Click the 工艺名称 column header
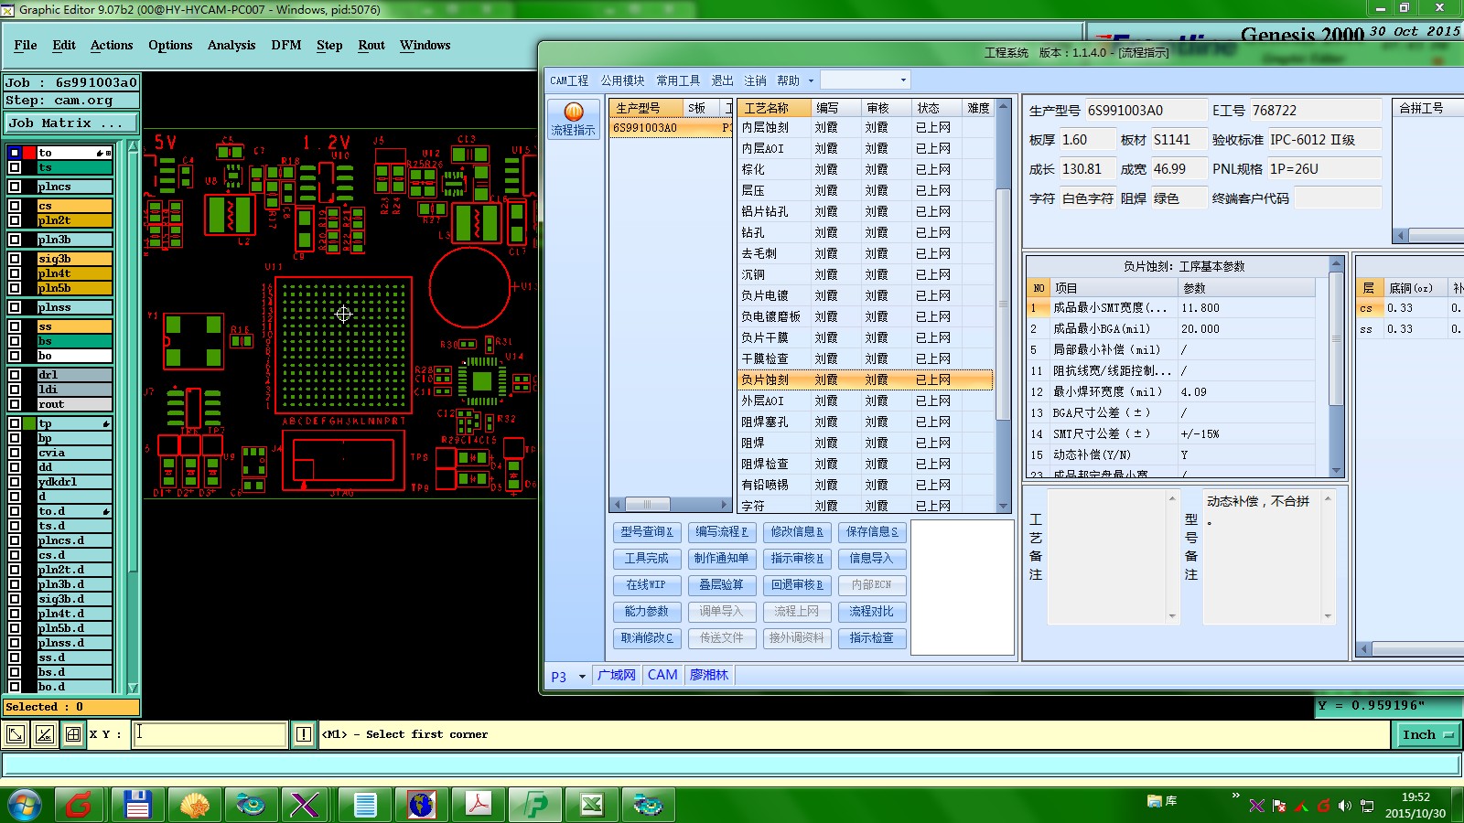 pos(774,108)
